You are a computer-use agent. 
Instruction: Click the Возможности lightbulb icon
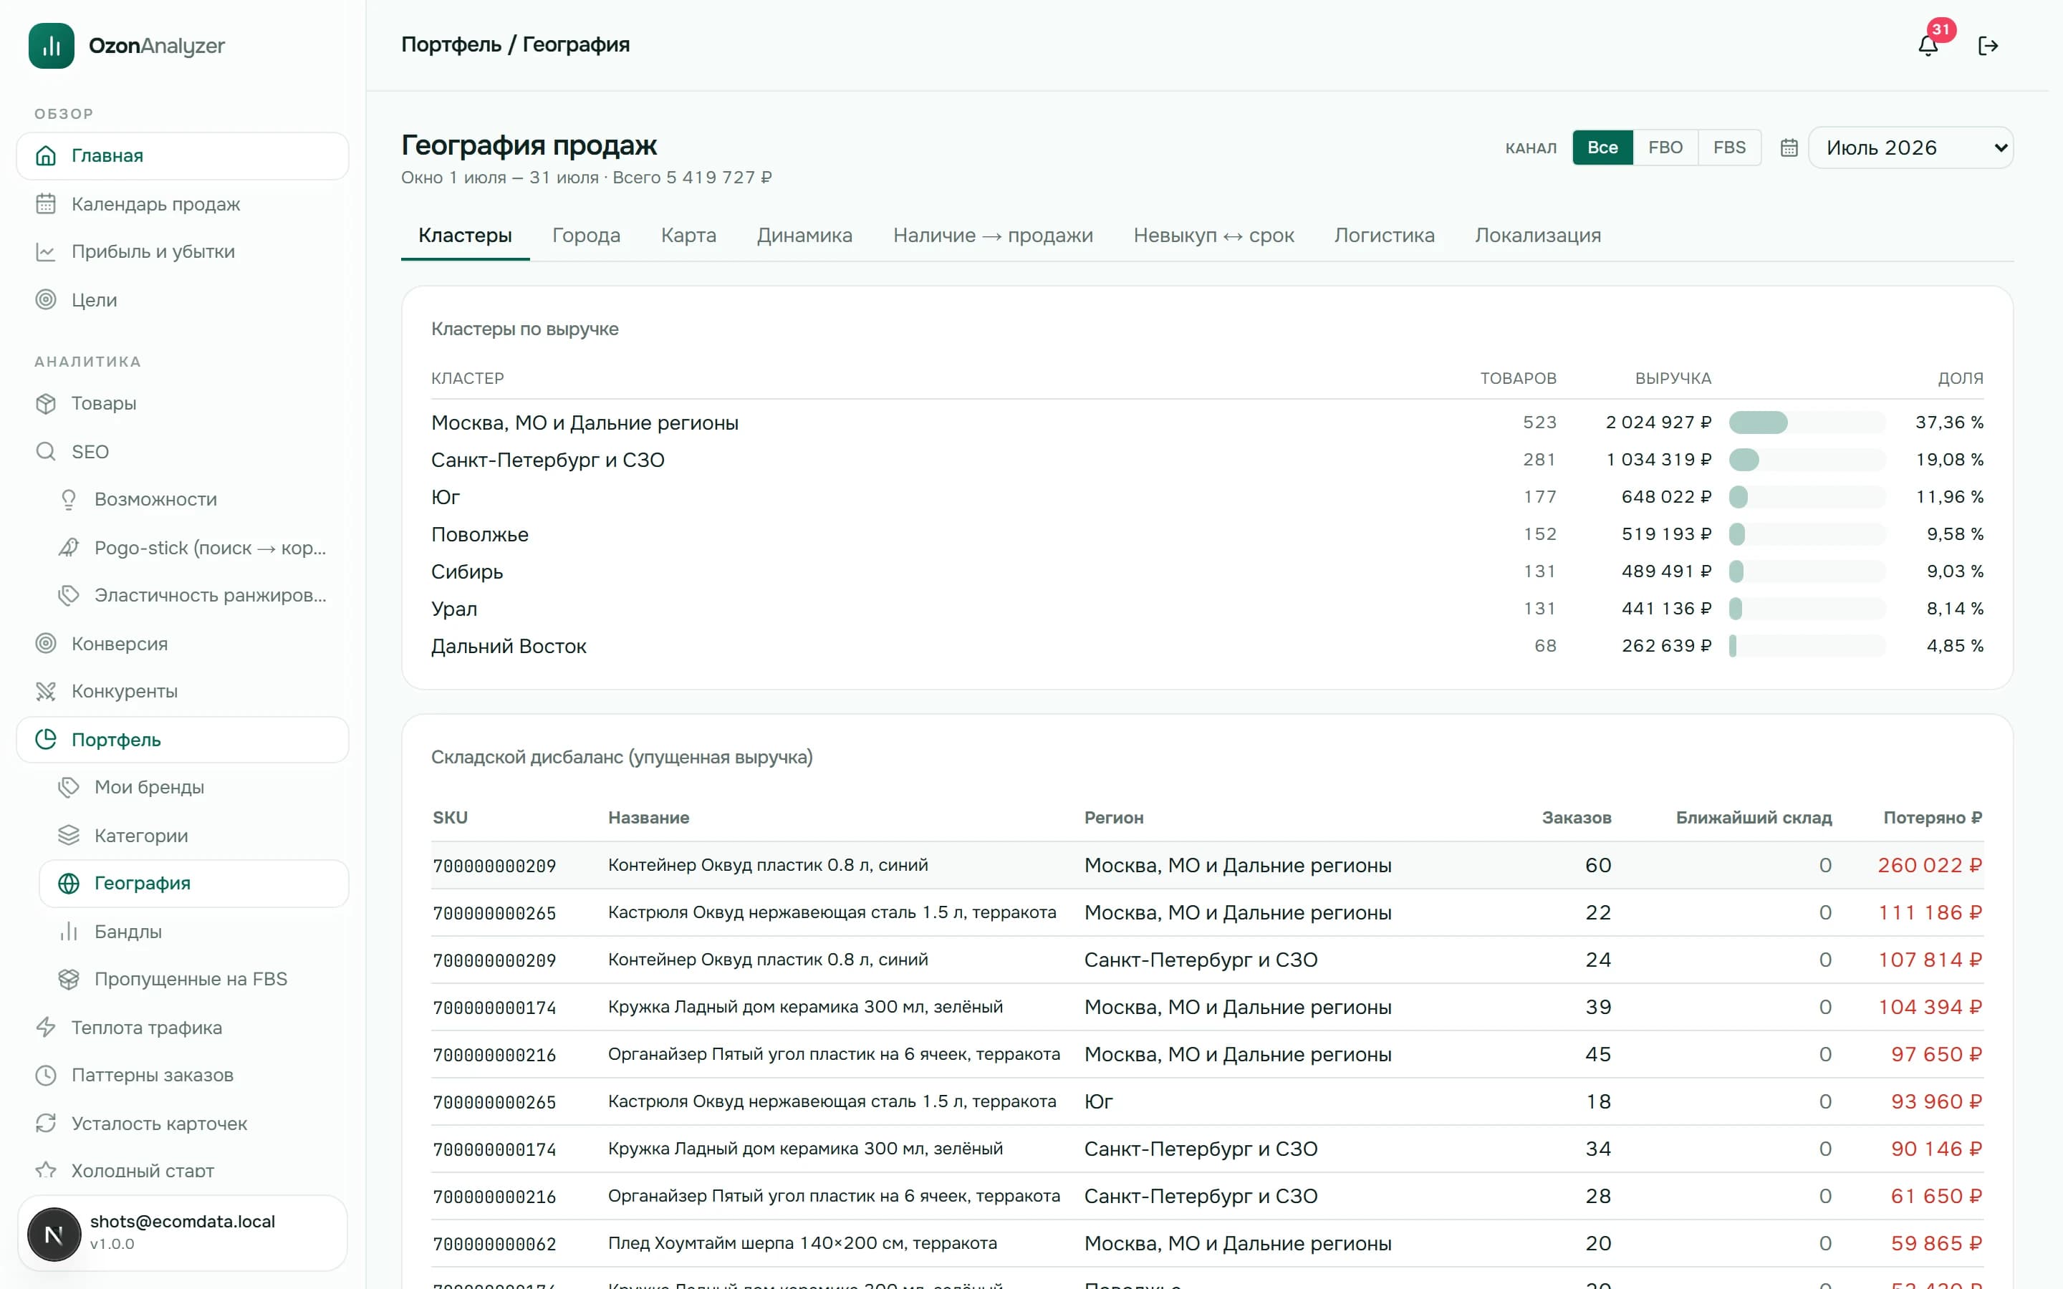[69, 498]
